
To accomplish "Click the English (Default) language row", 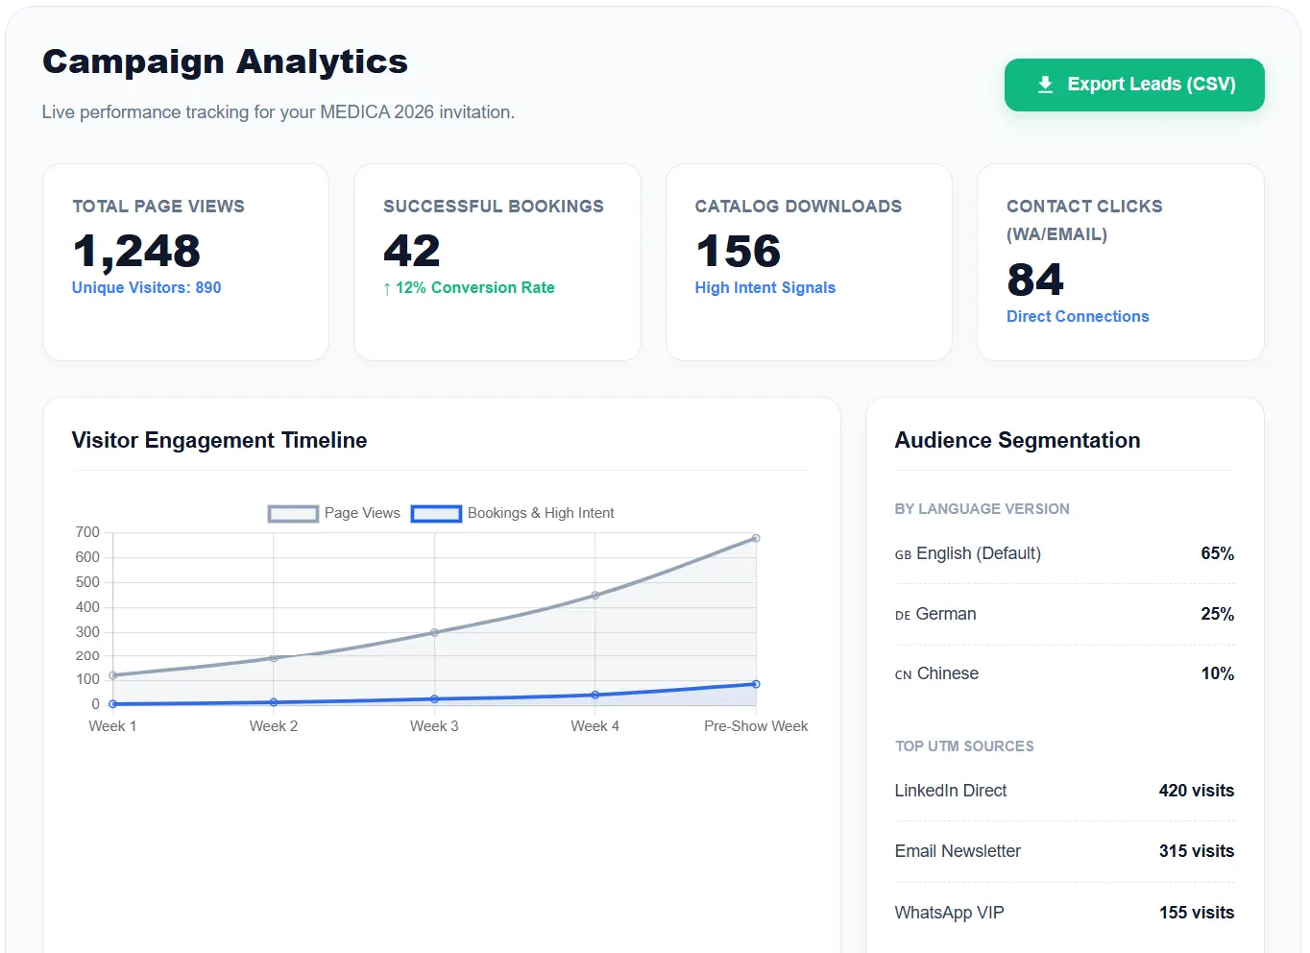I will click(1065, 553).
